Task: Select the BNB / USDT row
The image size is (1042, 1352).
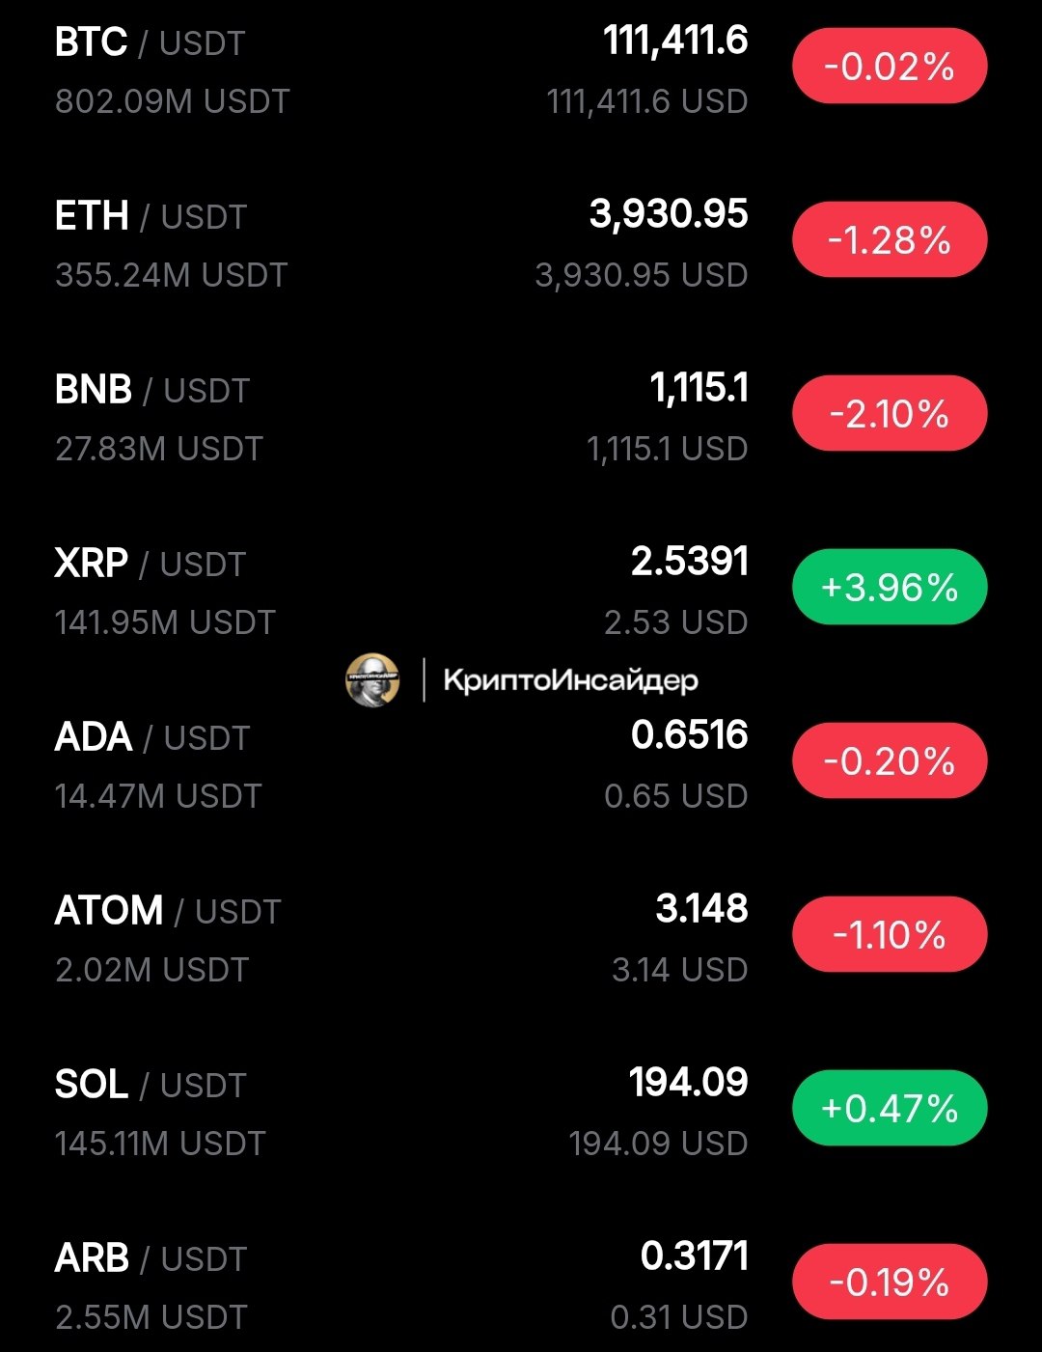Action: coord(152,391)
